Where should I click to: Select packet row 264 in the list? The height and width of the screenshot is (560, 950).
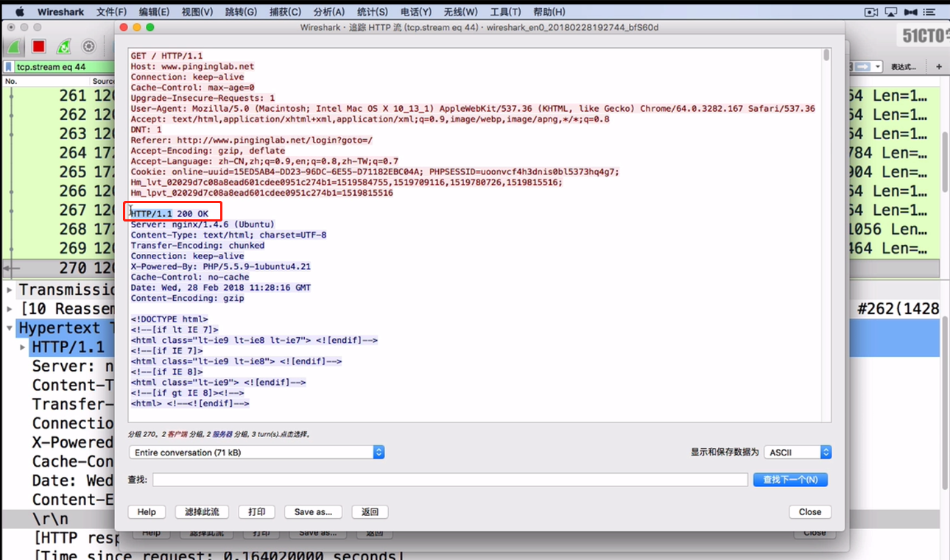point(59,153)
